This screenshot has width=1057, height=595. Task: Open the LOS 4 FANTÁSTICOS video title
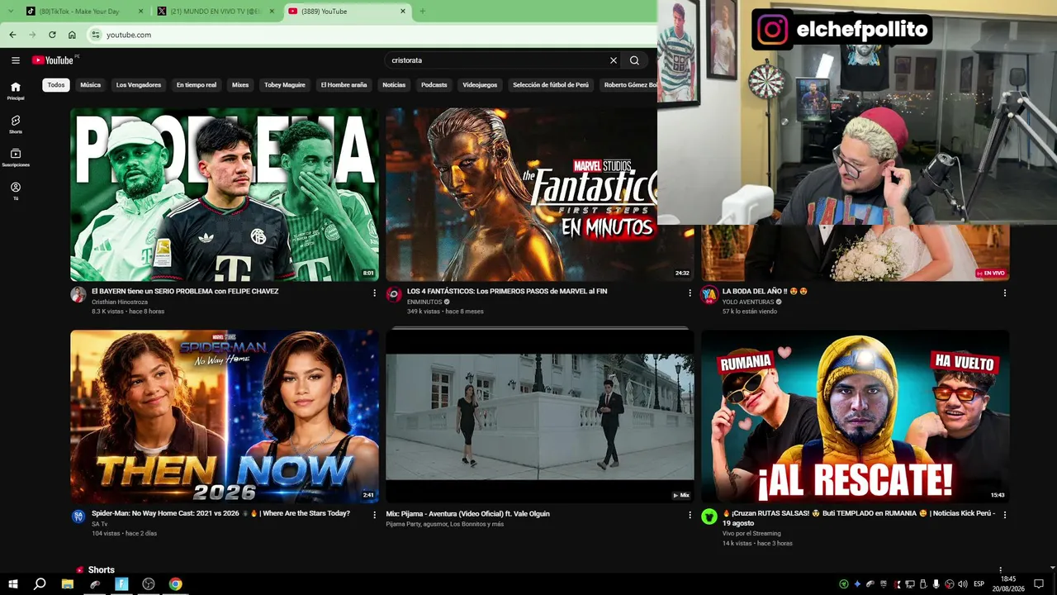pyautogui.click(x=507, y=292)
